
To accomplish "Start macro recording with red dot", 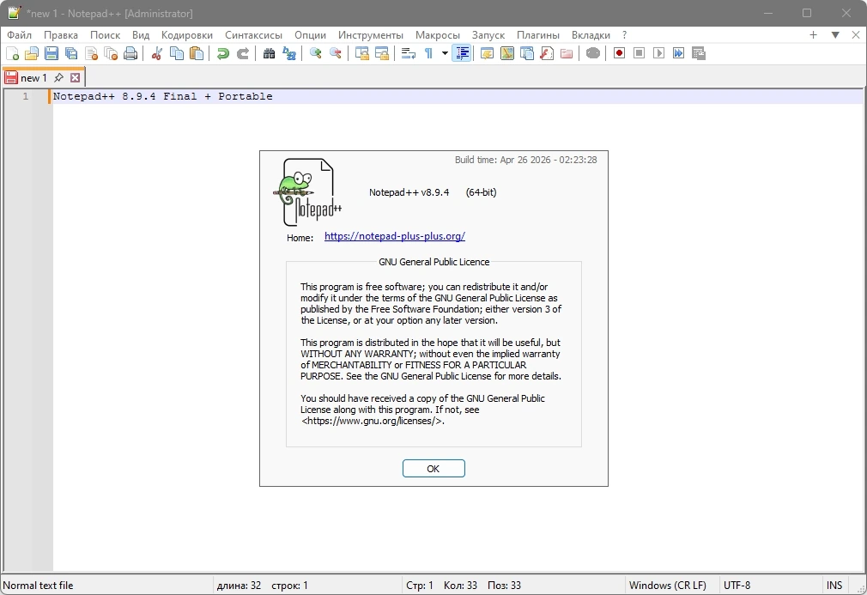I will pos(619,53).
